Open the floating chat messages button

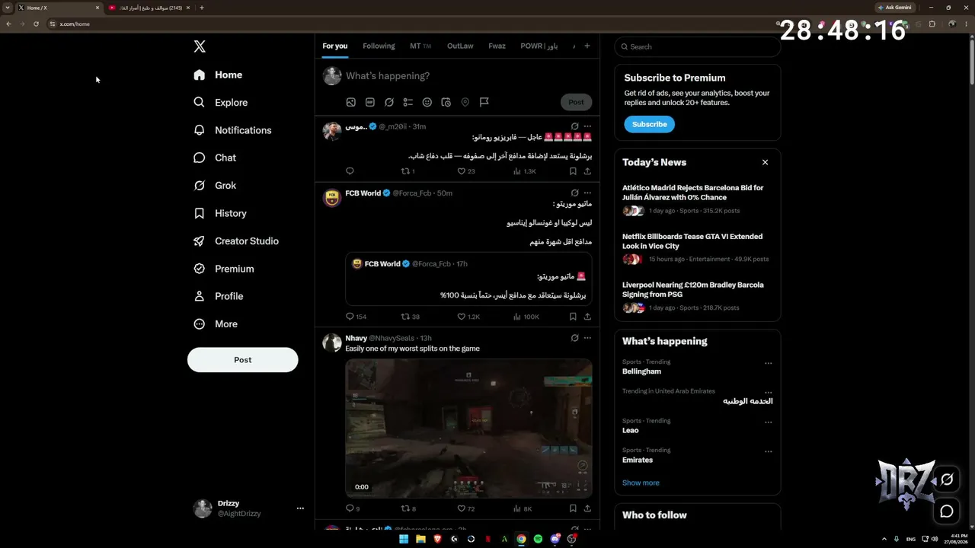coord(947,511)
